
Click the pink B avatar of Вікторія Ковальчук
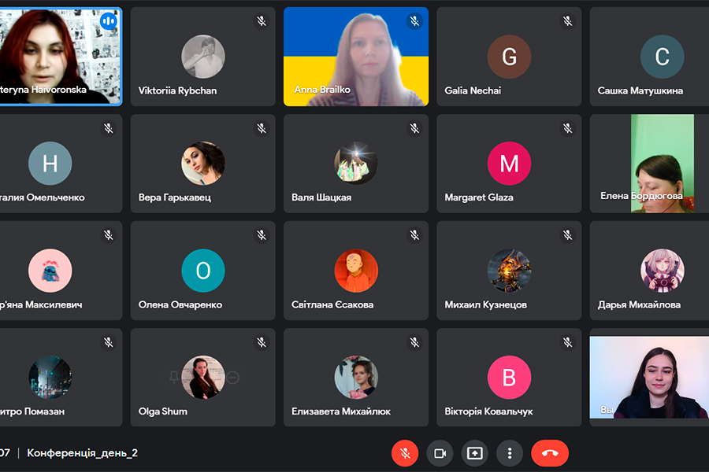pyautogui.click(x=509, y=377)
